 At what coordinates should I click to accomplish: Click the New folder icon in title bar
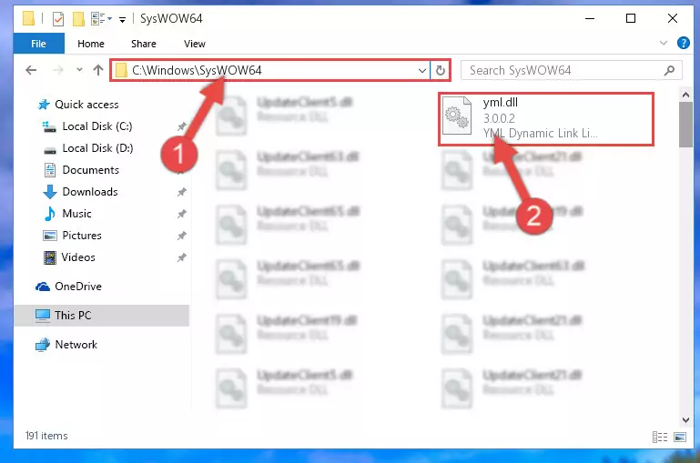(78, 19)
